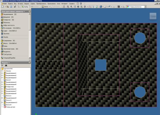Select the Сгиб детали (Bend Part) tool
This screenshot has height=115, width=160.
tap(6, 54)
